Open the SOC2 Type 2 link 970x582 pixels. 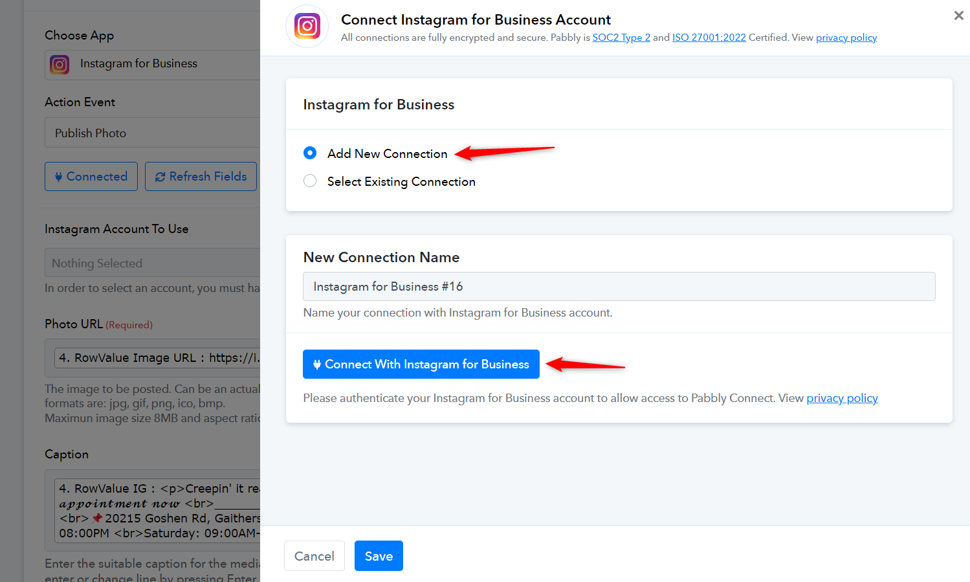621,38
